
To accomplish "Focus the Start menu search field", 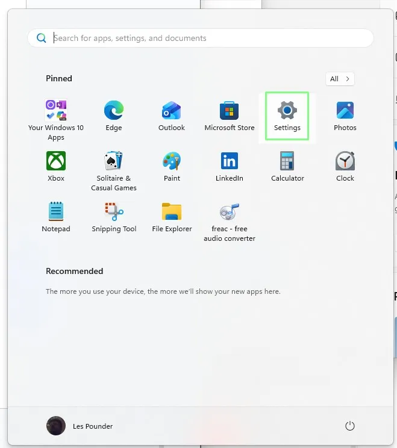I will [201, 38].
